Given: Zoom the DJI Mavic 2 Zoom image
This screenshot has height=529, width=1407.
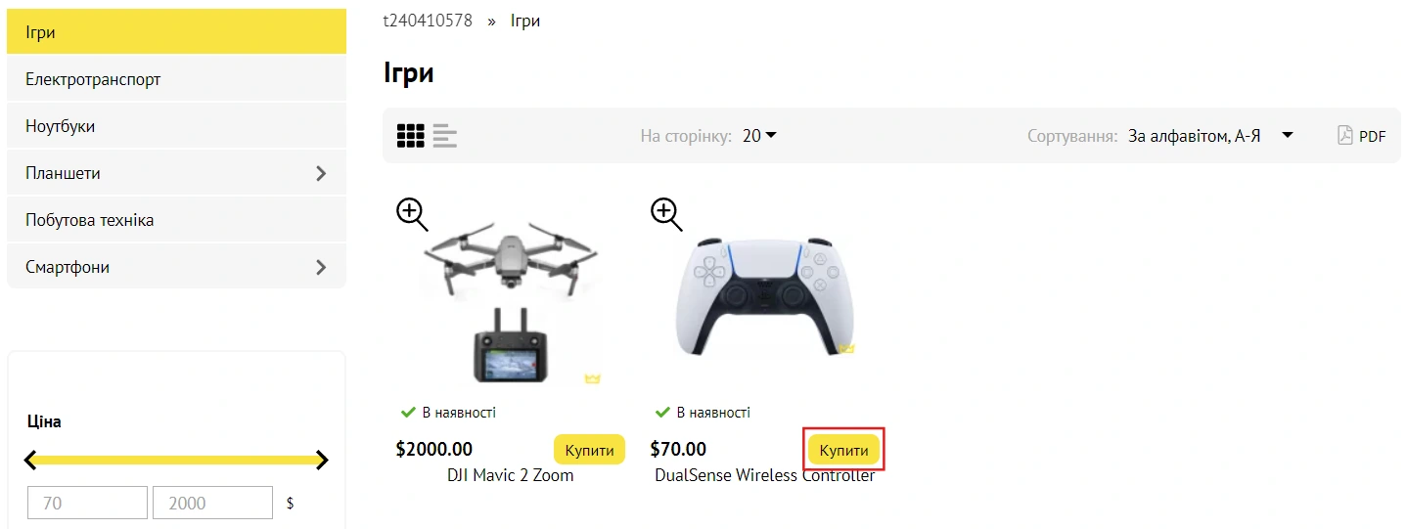Looking at the screenshot, I should (412, 213).
